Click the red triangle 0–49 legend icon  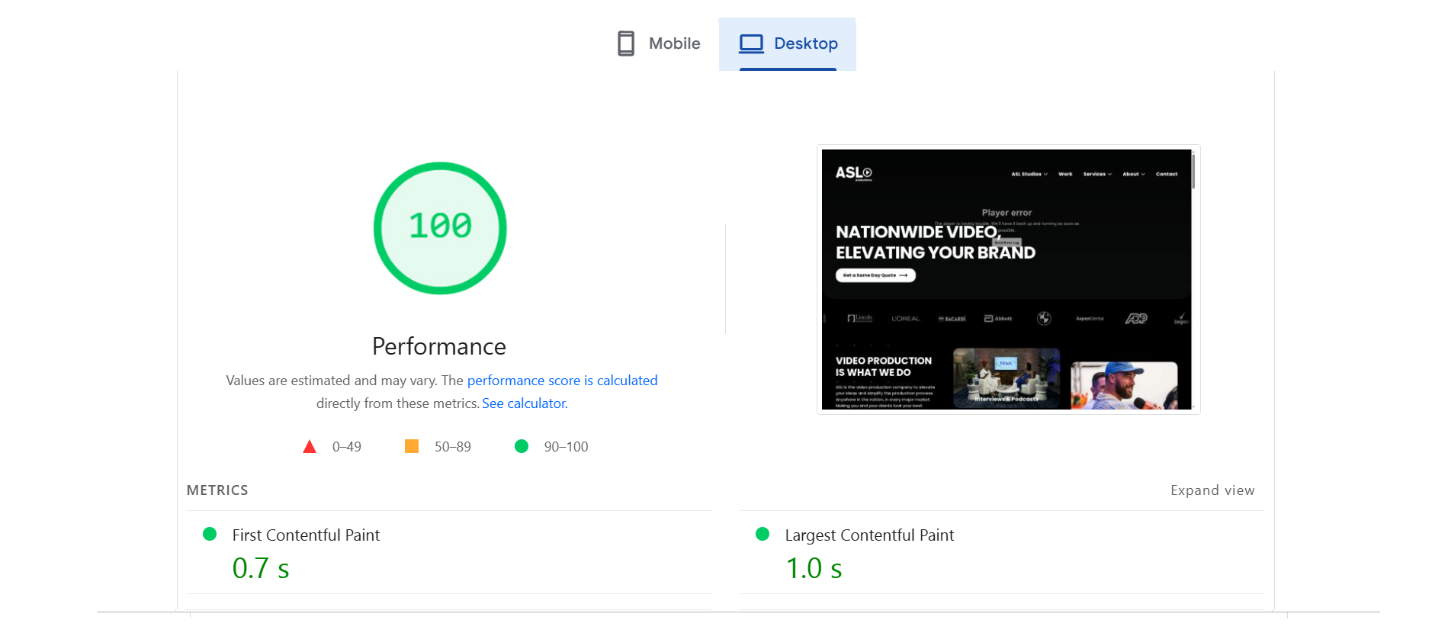(x=309, y=447)
